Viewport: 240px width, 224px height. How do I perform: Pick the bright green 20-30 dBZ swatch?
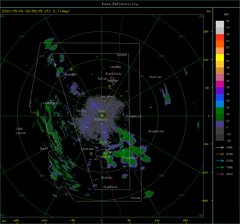click(x=220, y=111)
